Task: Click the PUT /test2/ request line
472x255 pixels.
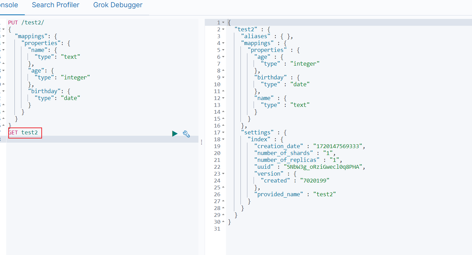Action: (x=26, y=22)
